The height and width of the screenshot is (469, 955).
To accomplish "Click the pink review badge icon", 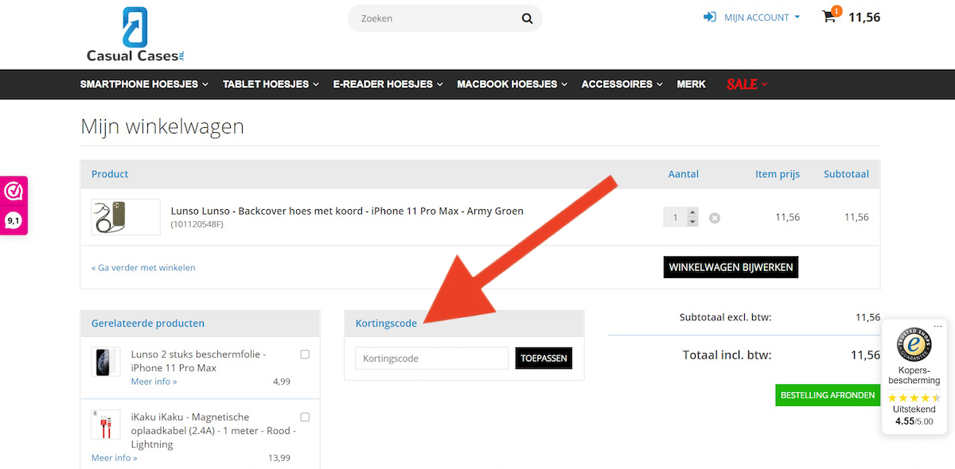I will [14, 192].
